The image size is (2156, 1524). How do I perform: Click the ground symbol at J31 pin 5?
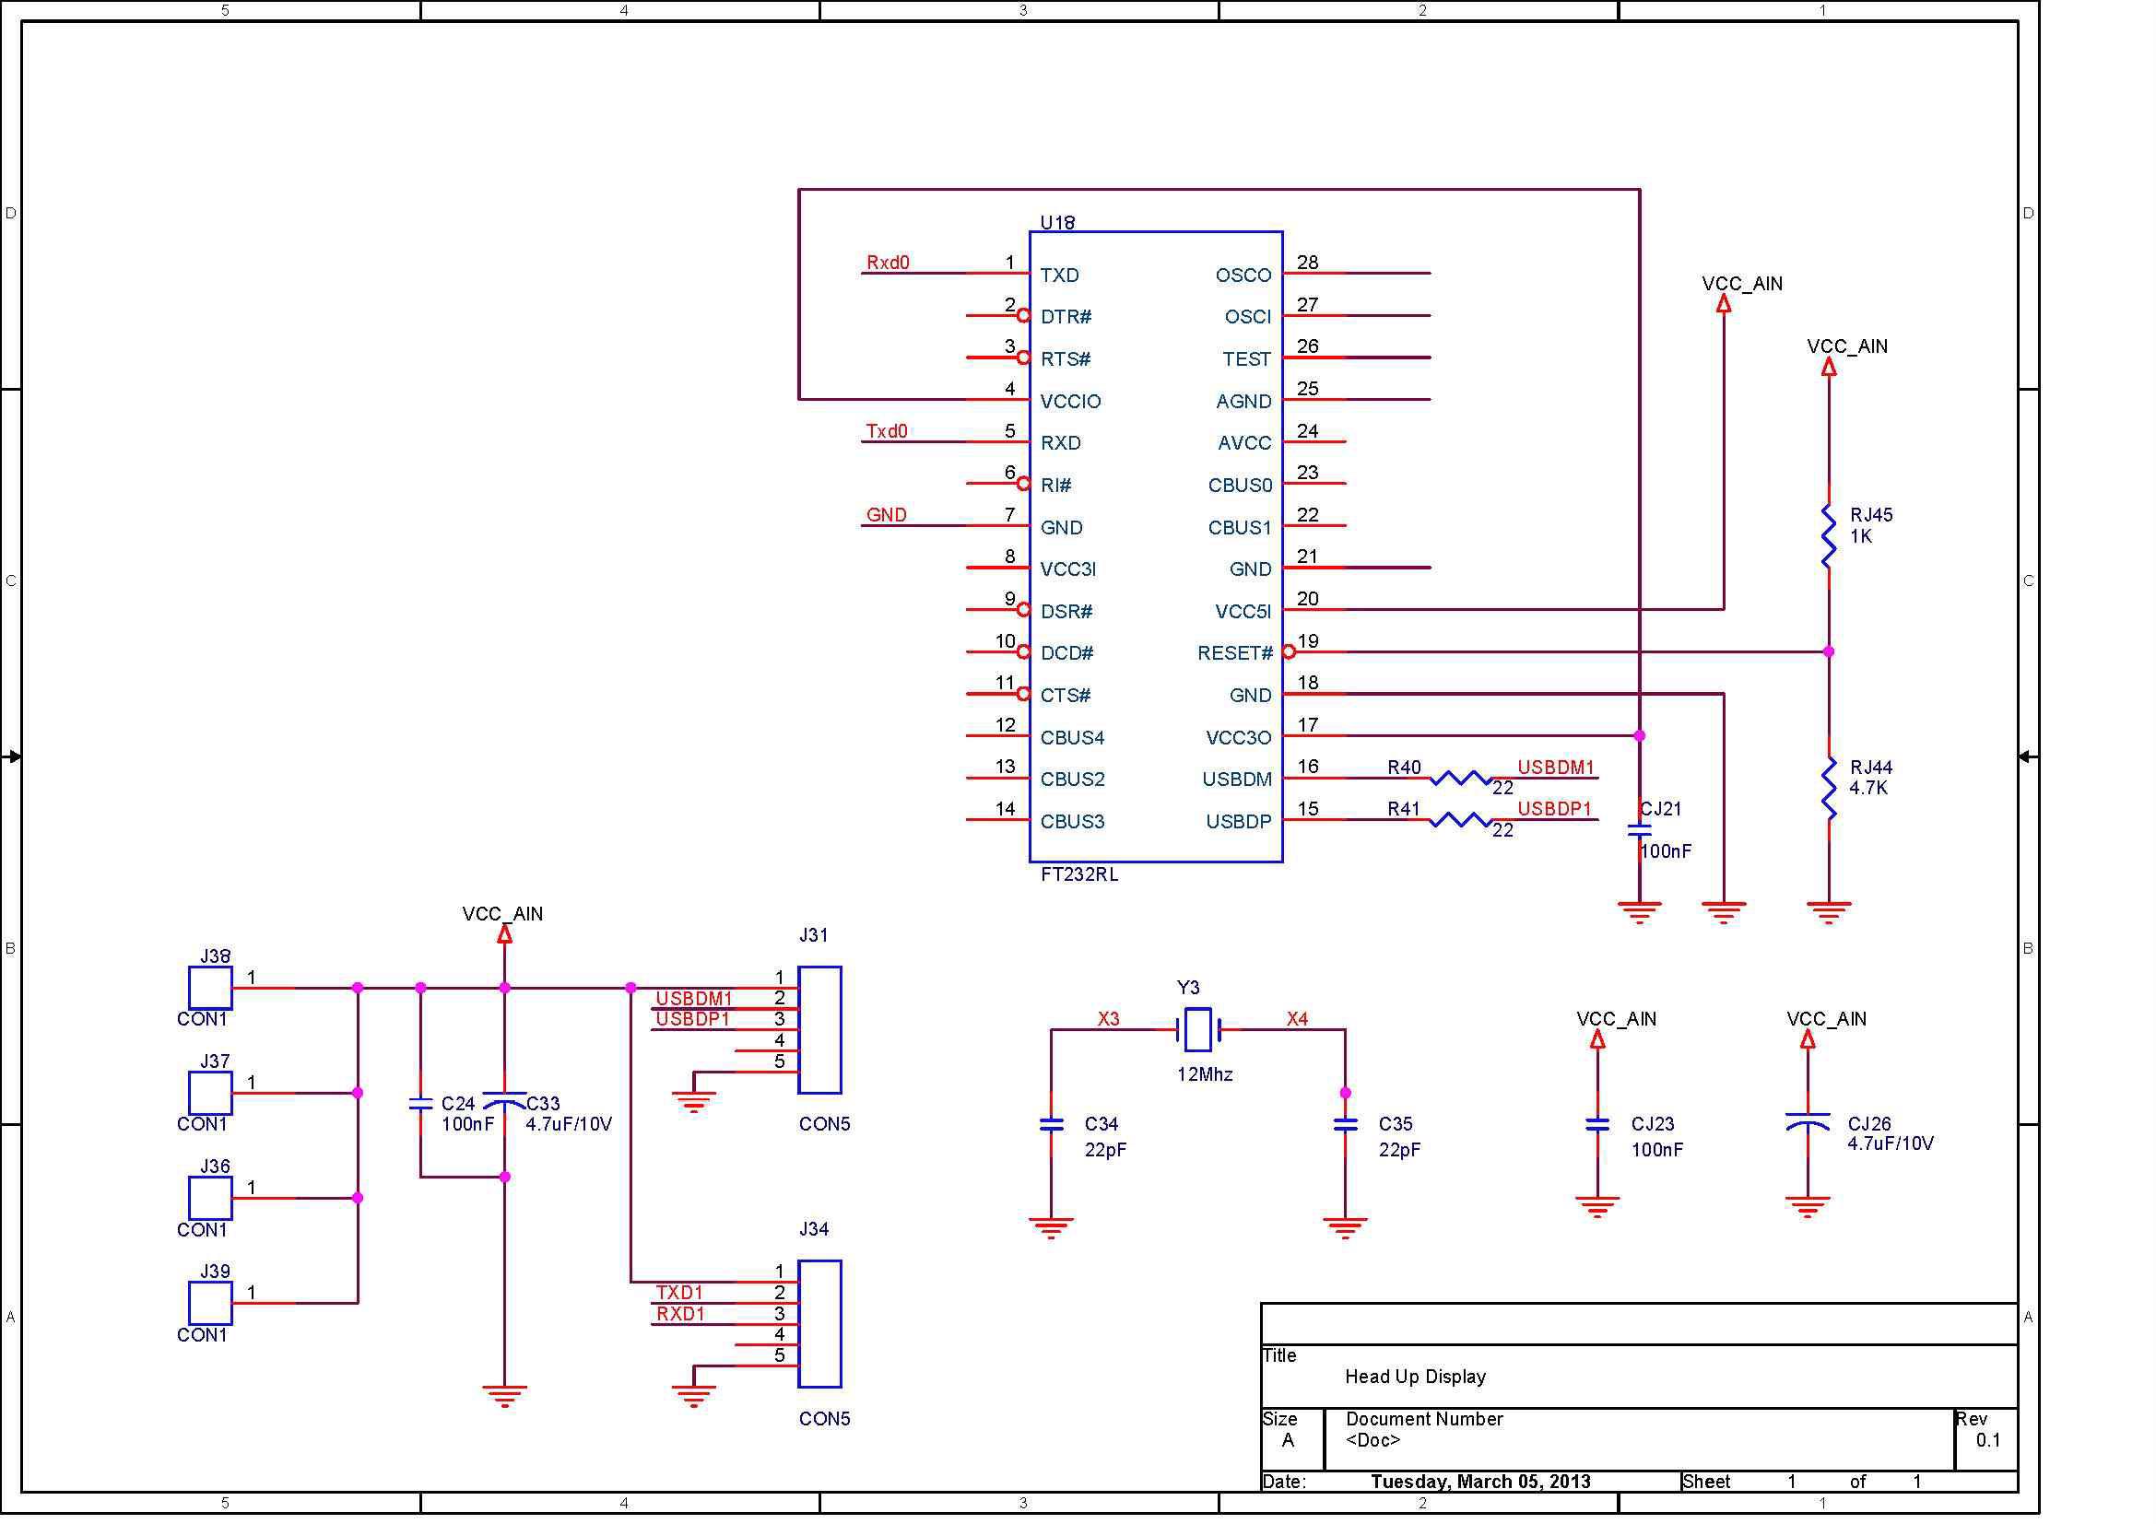click(694, 1102)
